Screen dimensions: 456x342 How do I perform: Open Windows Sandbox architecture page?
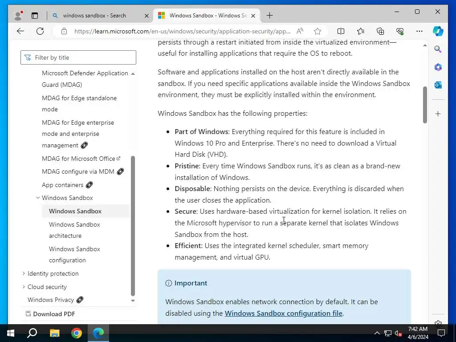point(74,230)
